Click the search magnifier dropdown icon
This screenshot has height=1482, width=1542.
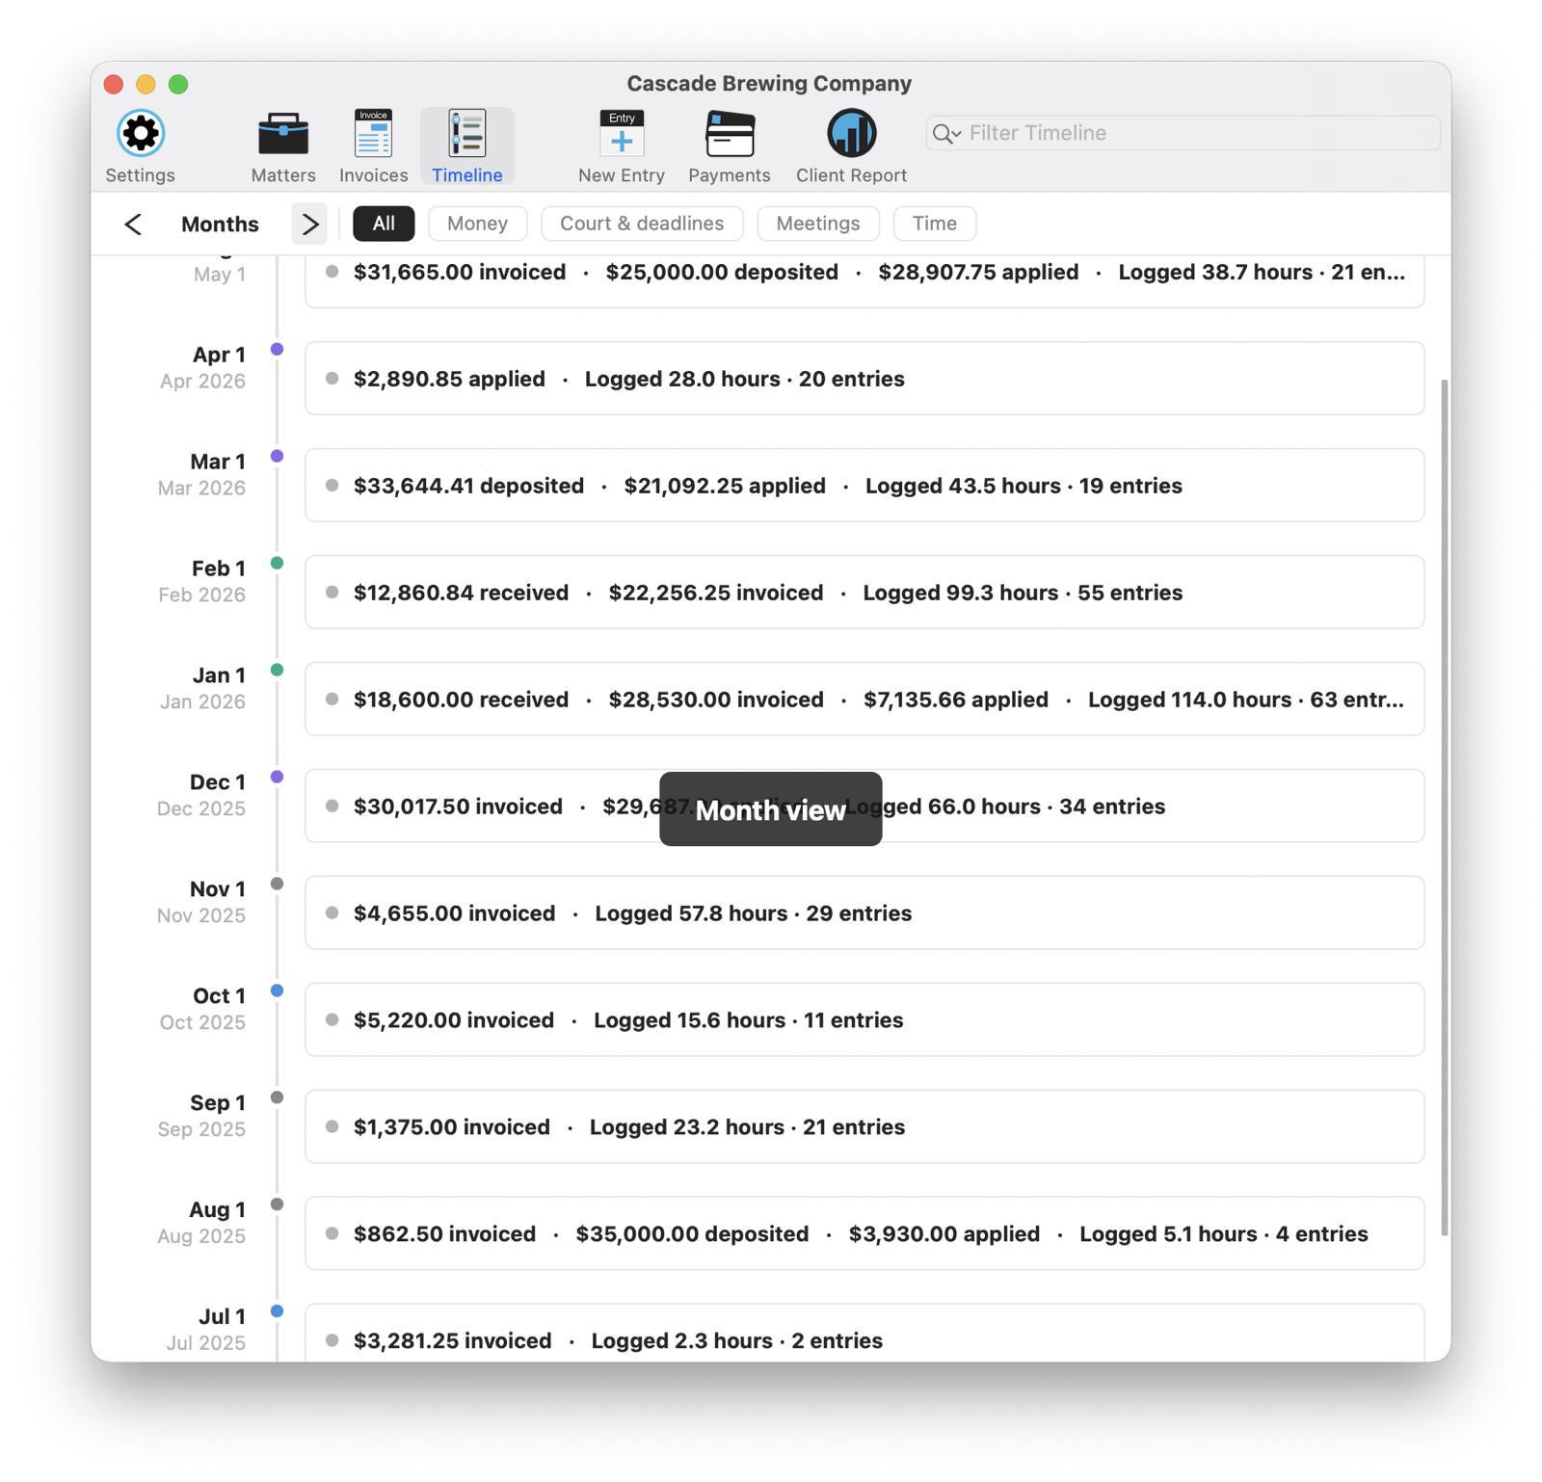tap(946, 134)
